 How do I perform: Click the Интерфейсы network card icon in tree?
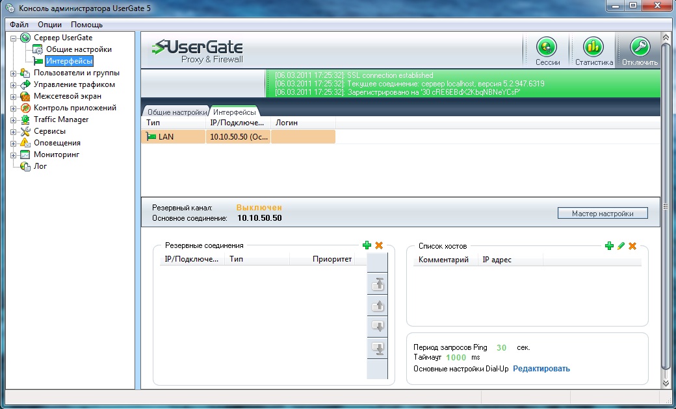(x=38, y=61)
